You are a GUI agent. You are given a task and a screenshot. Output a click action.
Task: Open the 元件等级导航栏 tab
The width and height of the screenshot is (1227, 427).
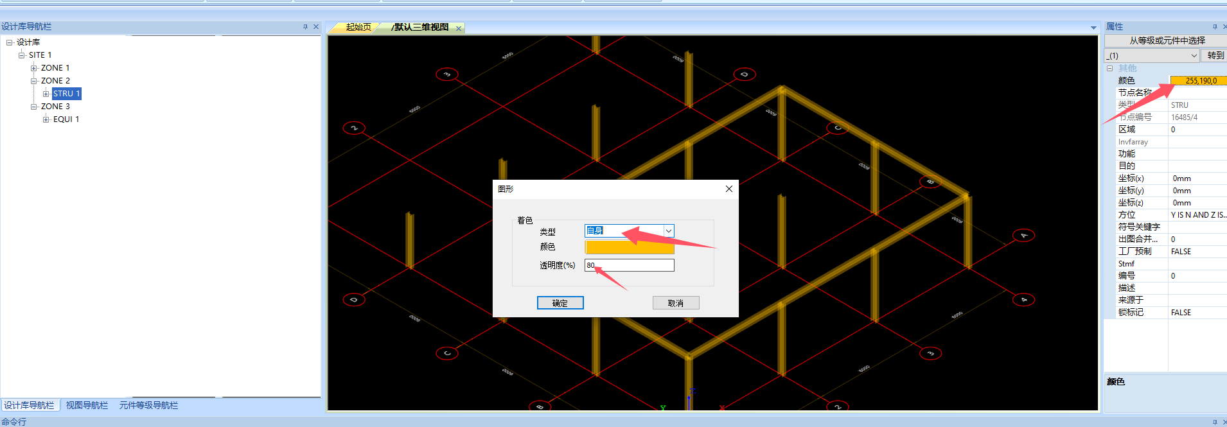tap(148, 405)
